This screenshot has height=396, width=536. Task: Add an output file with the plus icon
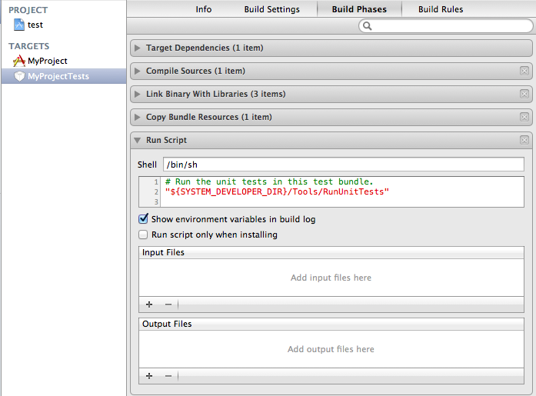coord(149,375)
